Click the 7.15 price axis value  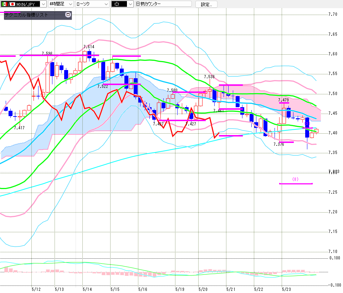(333, 232)
